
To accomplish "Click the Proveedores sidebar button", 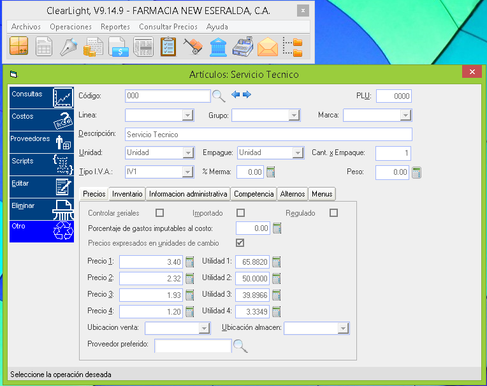I will (41, 142).
